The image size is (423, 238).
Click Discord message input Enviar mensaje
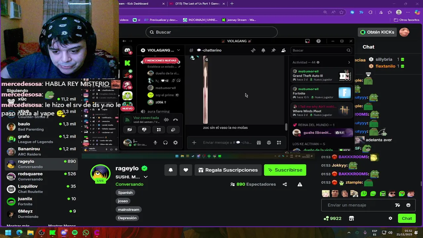pos(227,142)
